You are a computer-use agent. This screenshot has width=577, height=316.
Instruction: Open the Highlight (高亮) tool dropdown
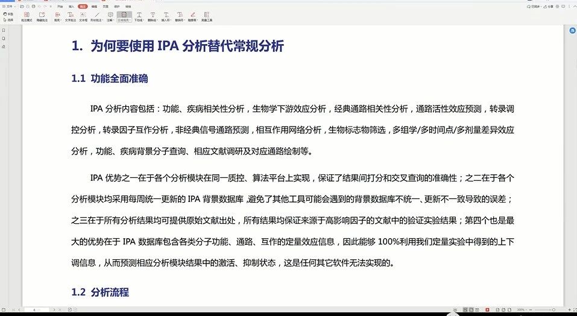(57, 17)
